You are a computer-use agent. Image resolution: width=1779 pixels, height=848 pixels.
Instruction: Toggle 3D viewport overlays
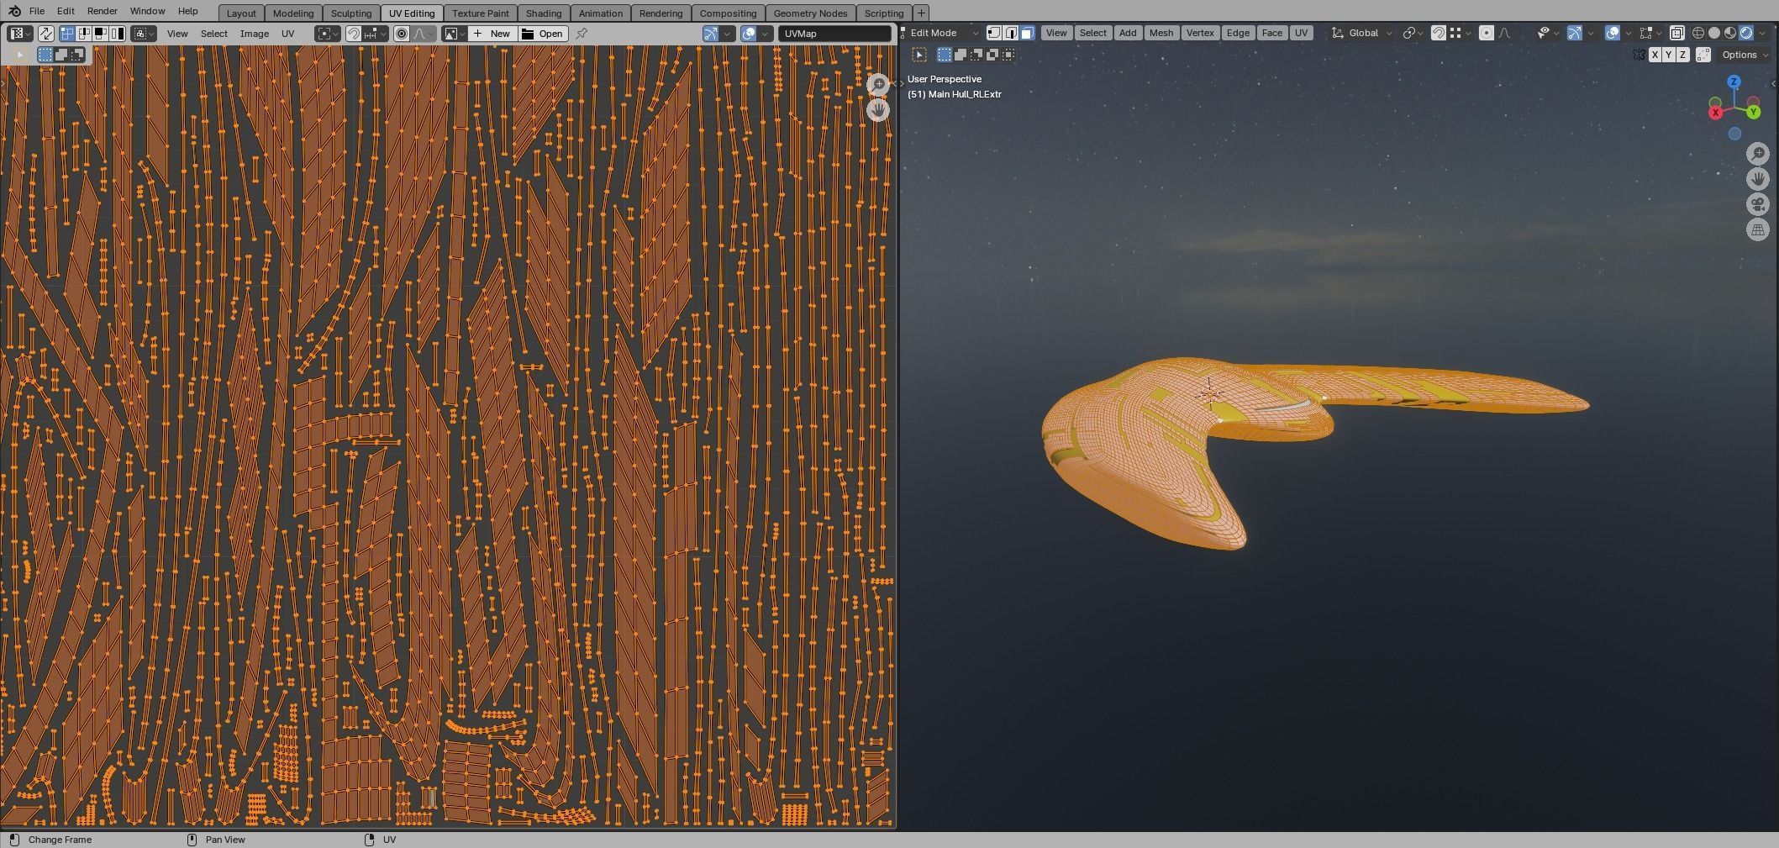[1613, 33]
